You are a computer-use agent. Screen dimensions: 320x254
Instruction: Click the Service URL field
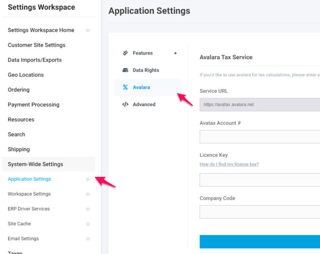(x=260, y=105)
